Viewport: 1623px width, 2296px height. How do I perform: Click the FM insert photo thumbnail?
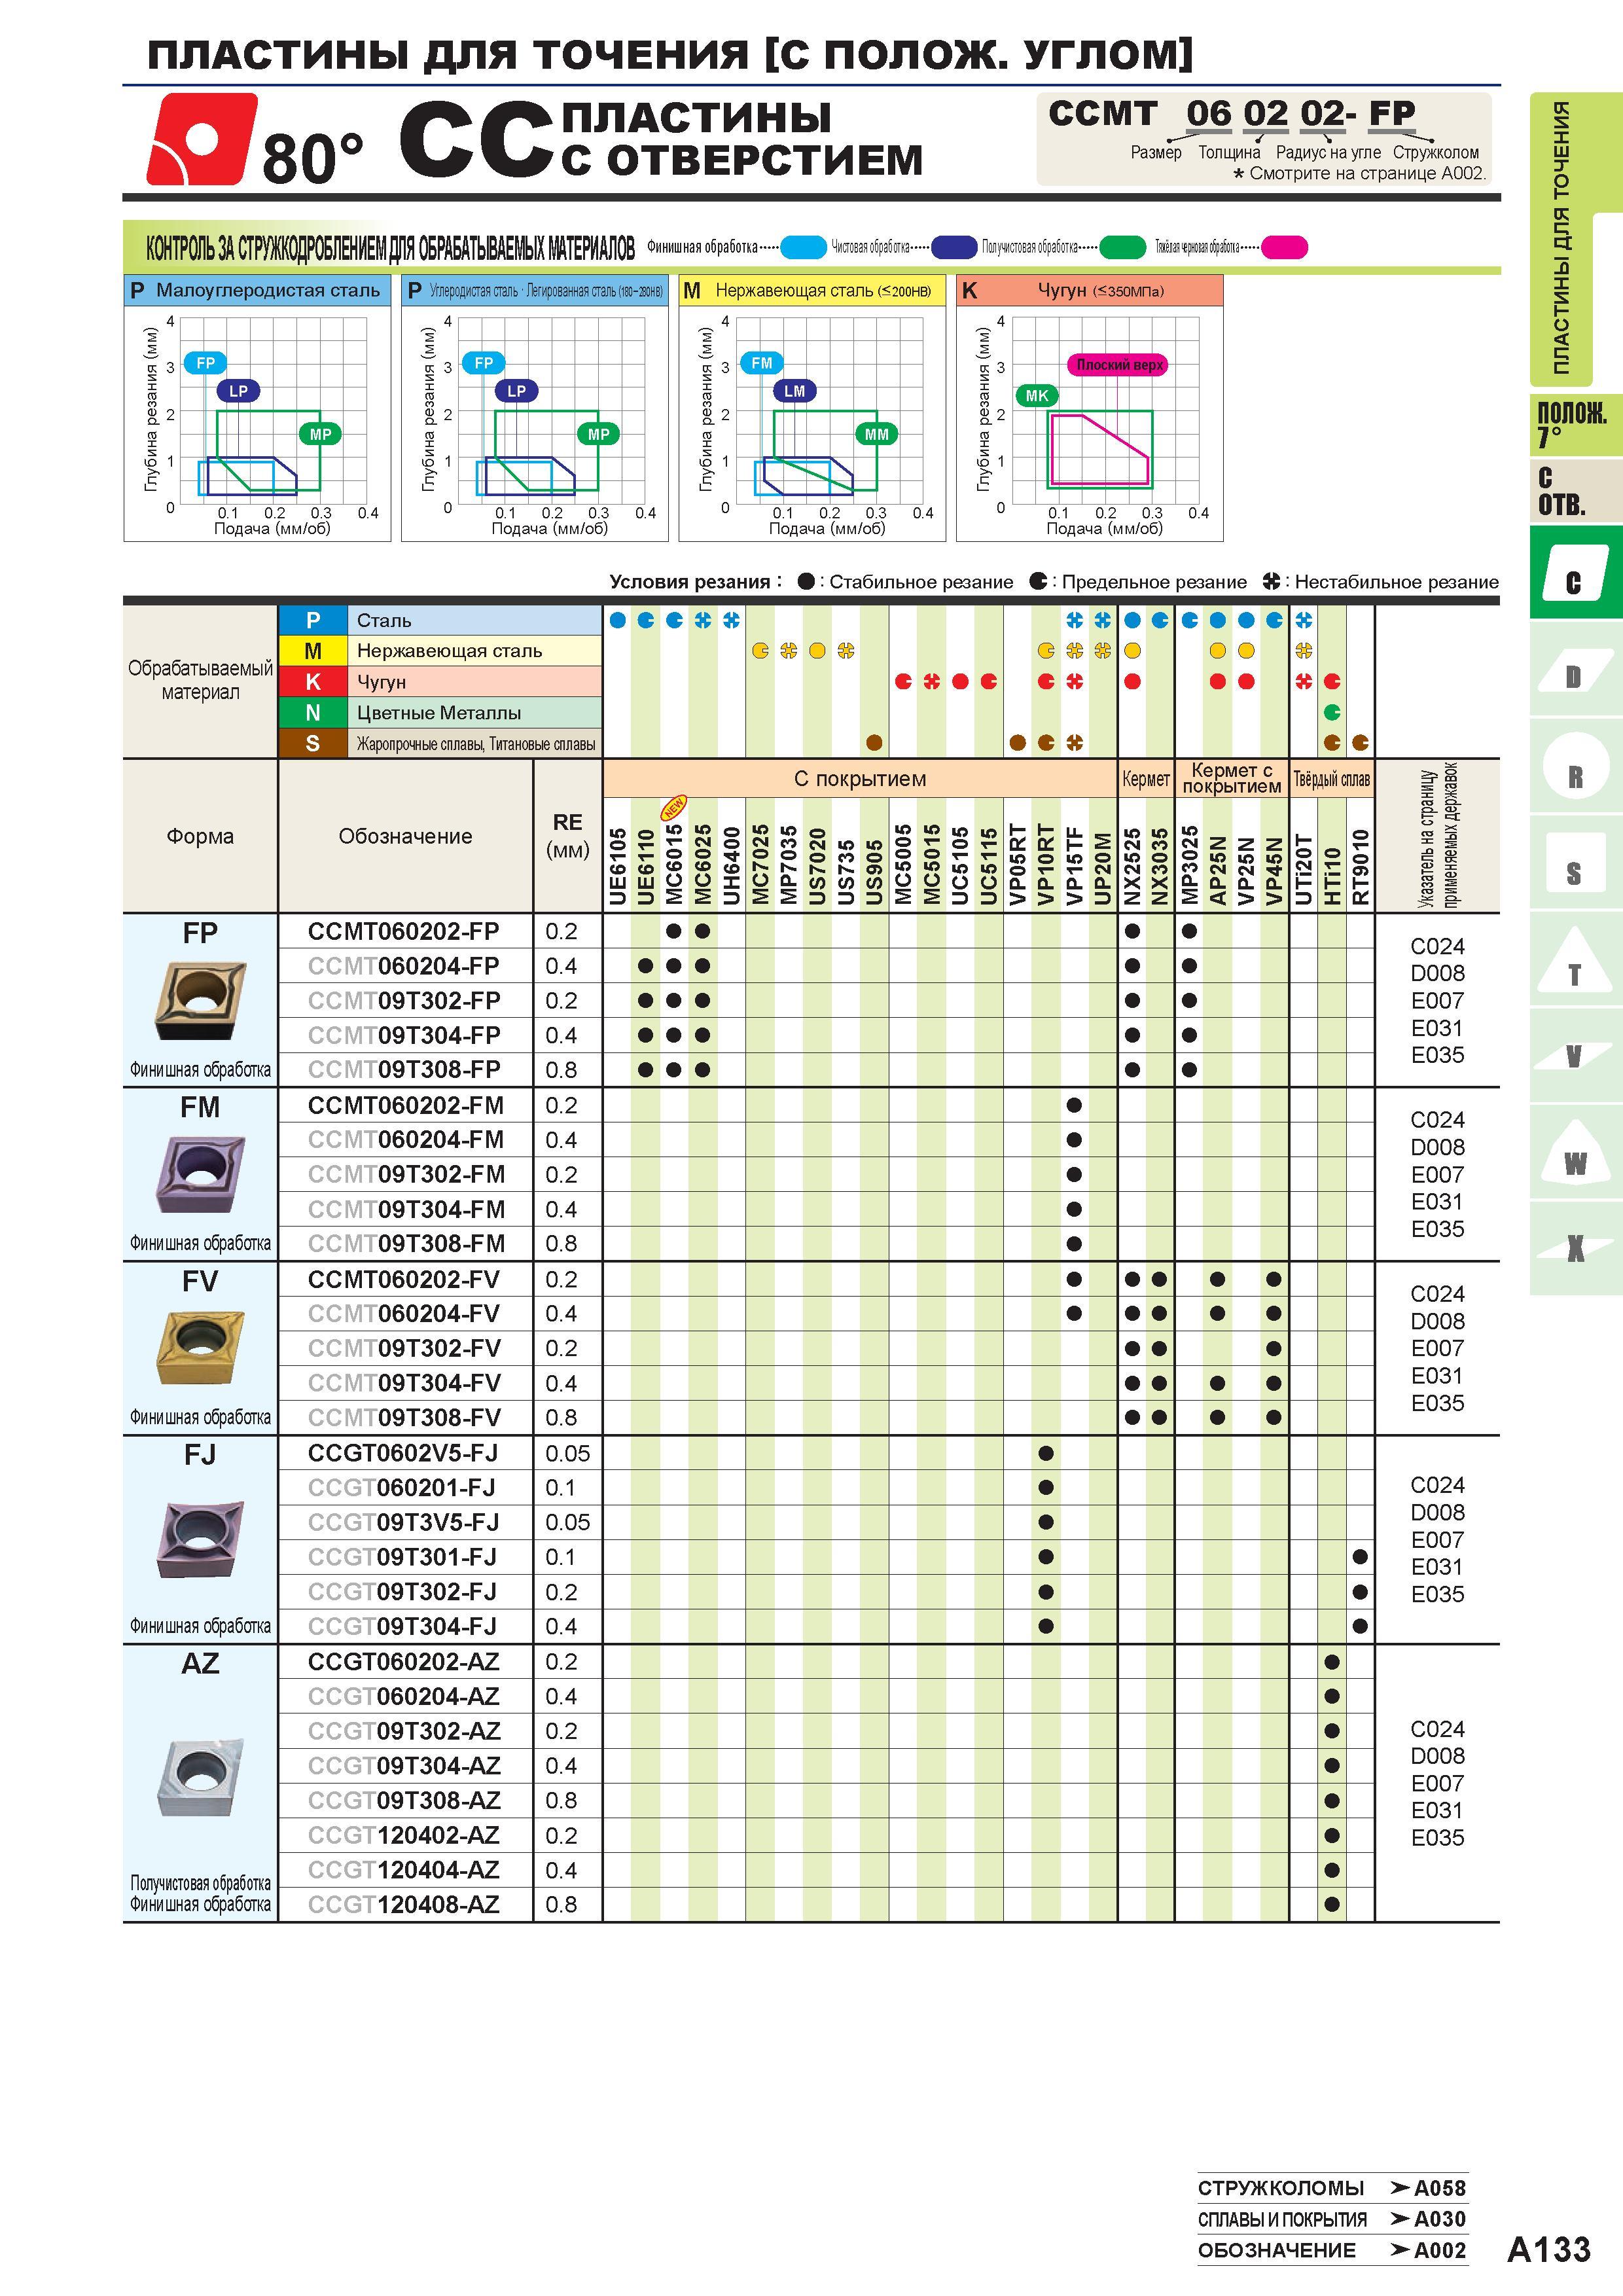pos(200,1173)
